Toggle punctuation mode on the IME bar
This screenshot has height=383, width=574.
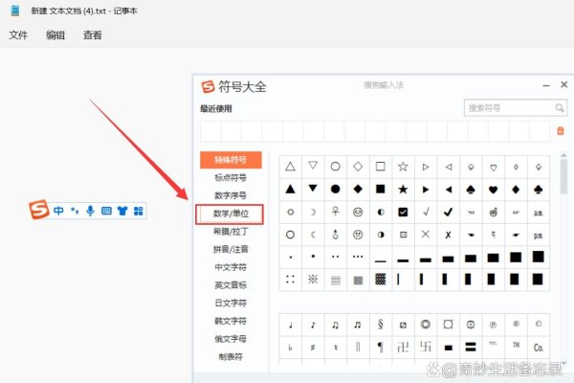75,211
